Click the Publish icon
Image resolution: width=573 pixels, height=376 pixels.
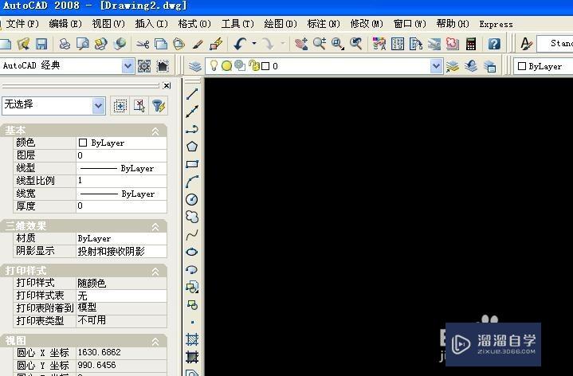[100, 44]
